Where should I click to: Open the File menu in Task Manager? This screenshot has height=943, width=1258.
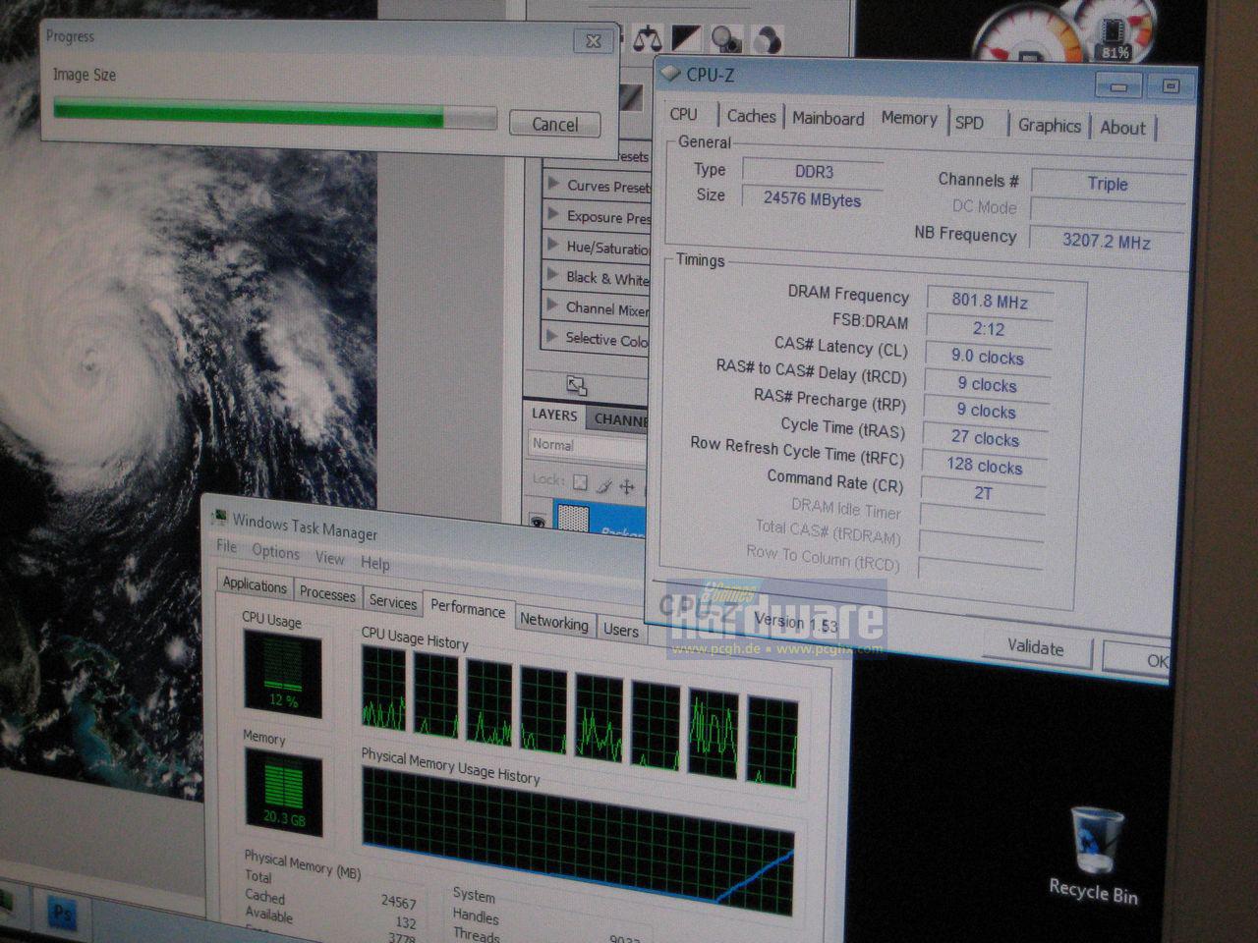click(227, 546)
